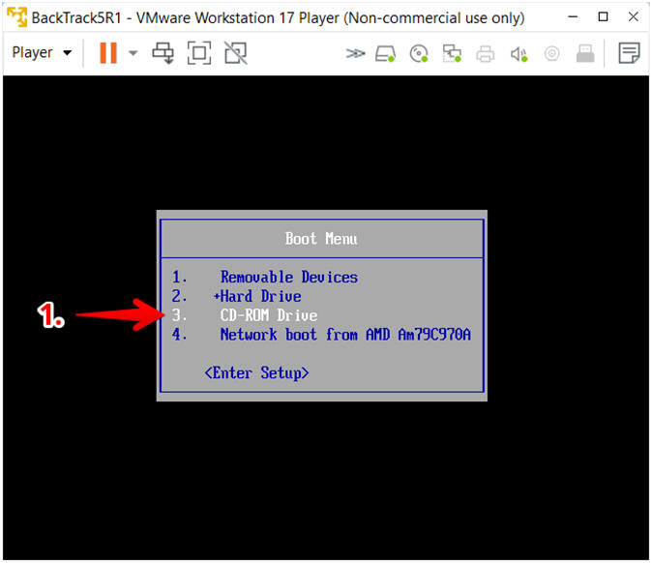This screenshot has width=652, height=563.
Task: Click the sound card device icon
Action: pyautogui.click(x=519, y=53)
